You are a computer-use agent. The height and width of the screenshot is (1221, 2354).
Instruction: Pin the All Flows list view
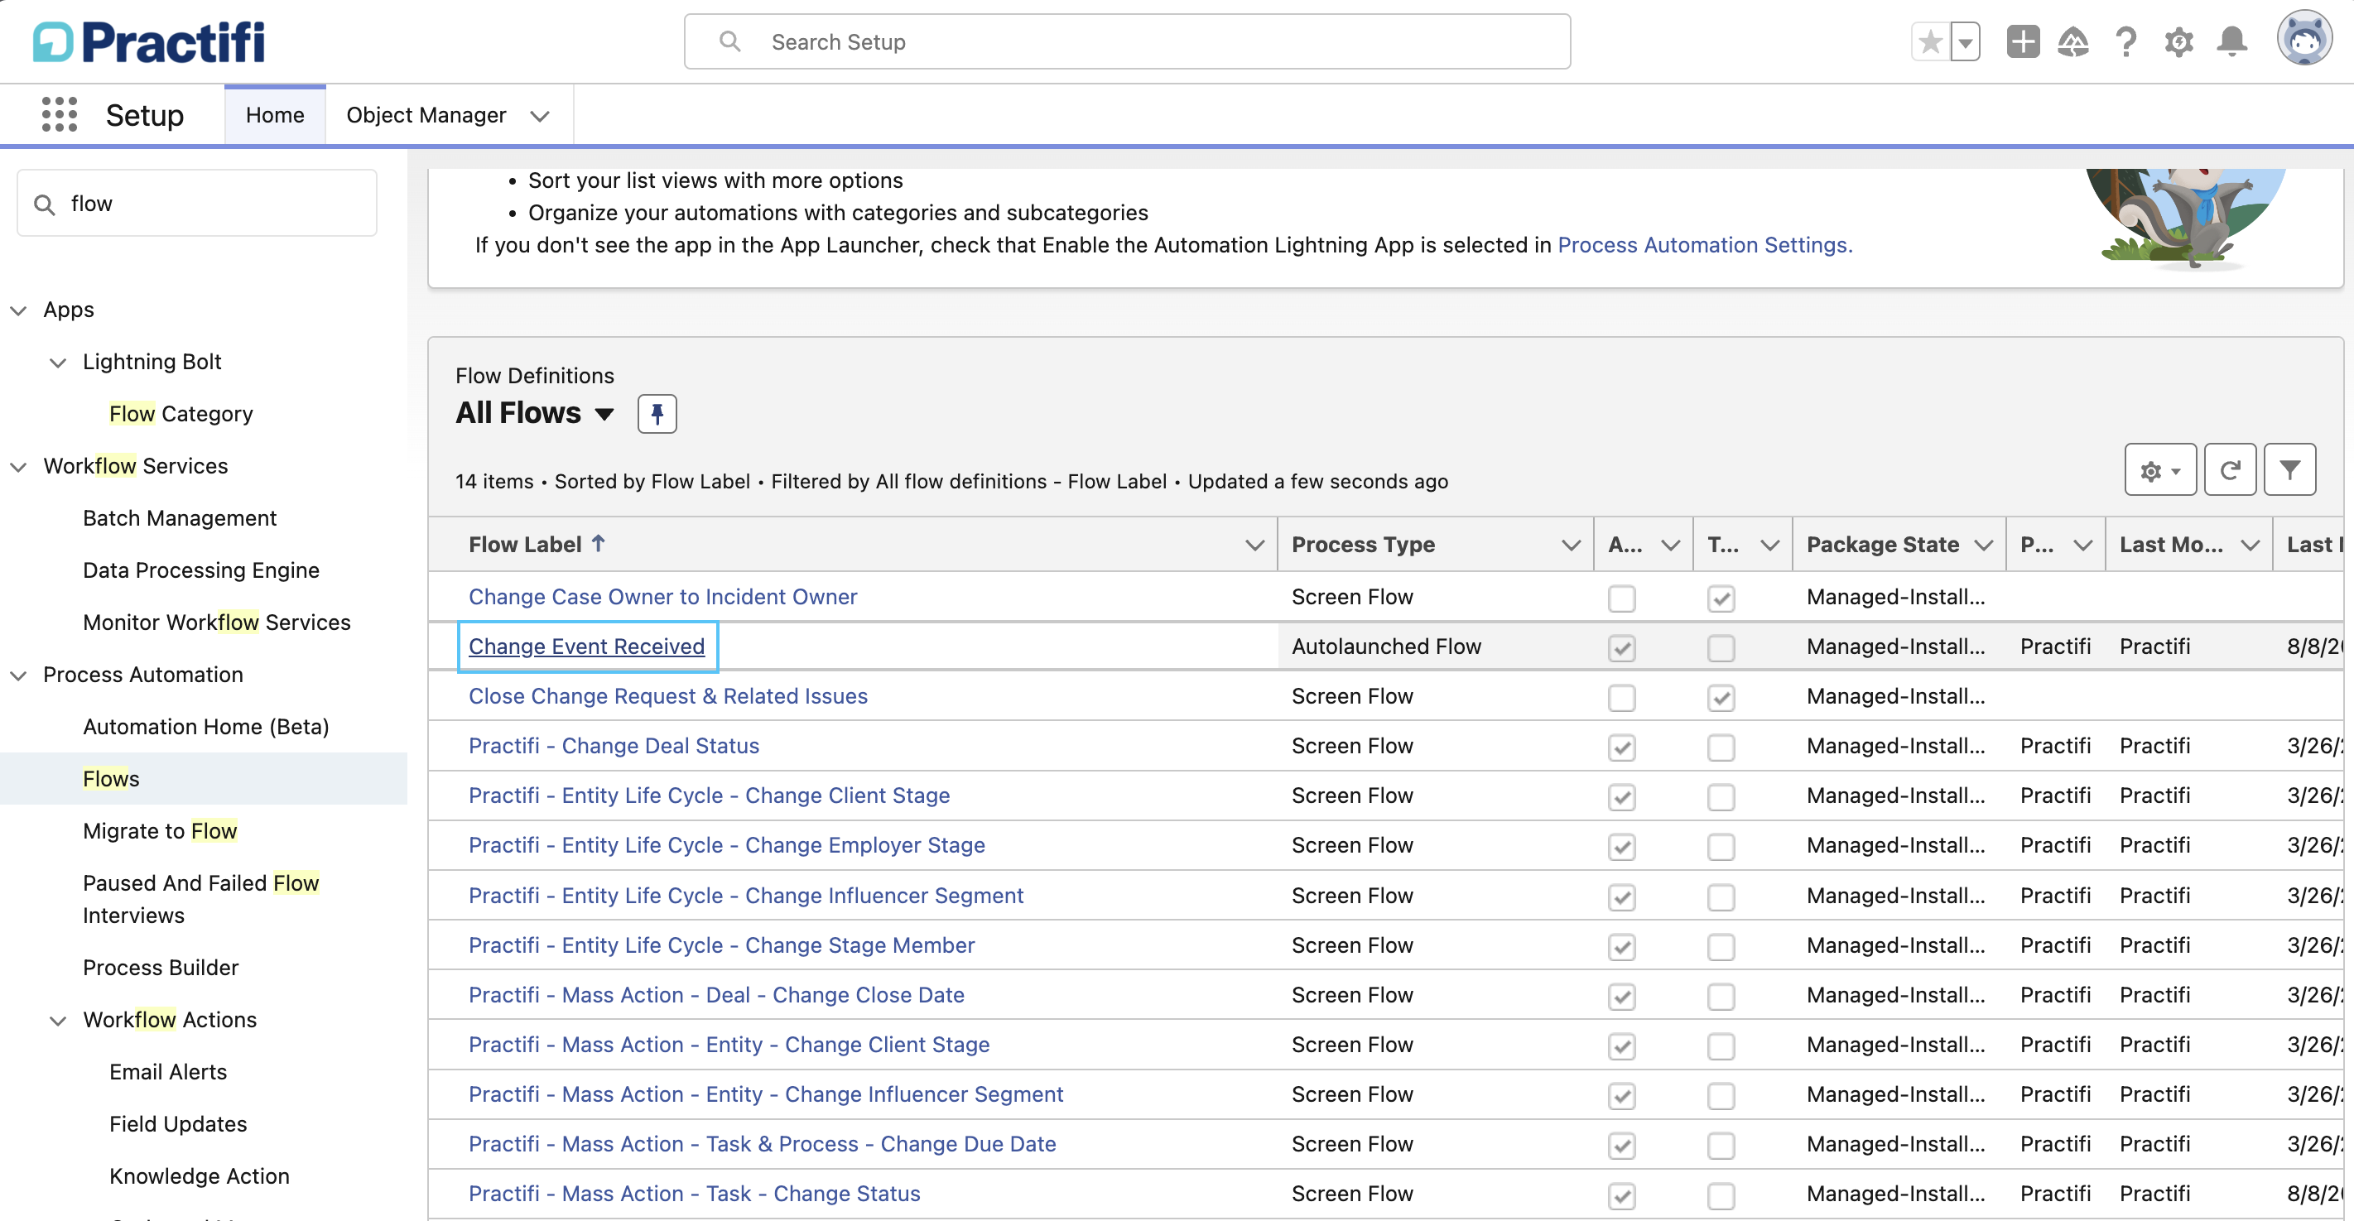(x=657, y=414)
